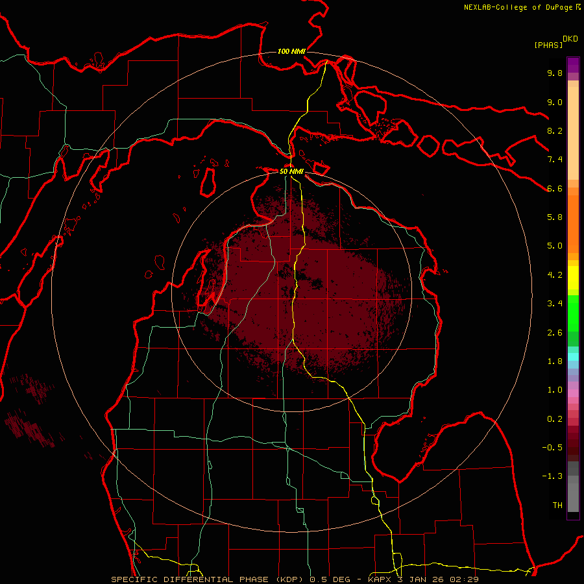The height and width of the screenshot is (584, 584).
Task: Click the 9.0 value on the scale
Action: (555, 102)
